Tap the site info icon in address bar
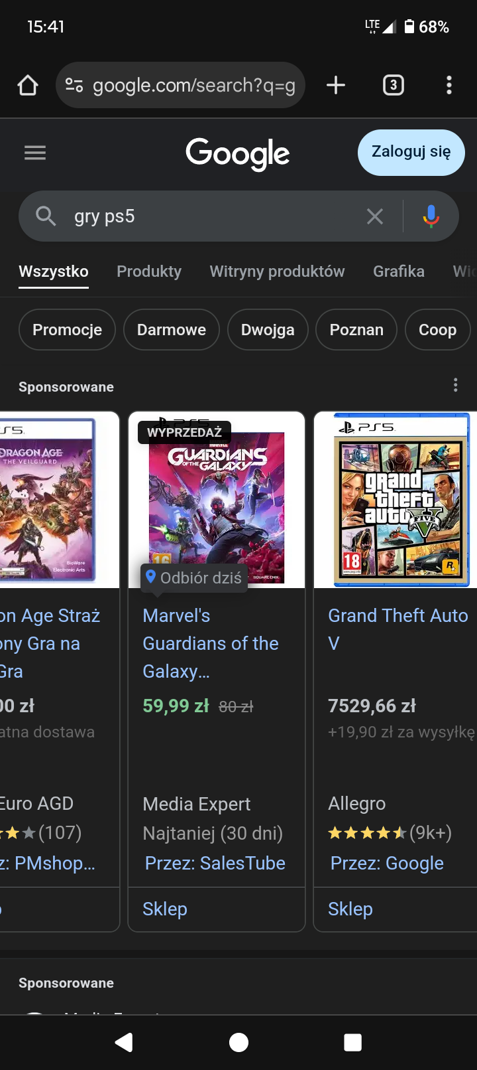This screenshot has height=1070, width=477. [74, 85]
